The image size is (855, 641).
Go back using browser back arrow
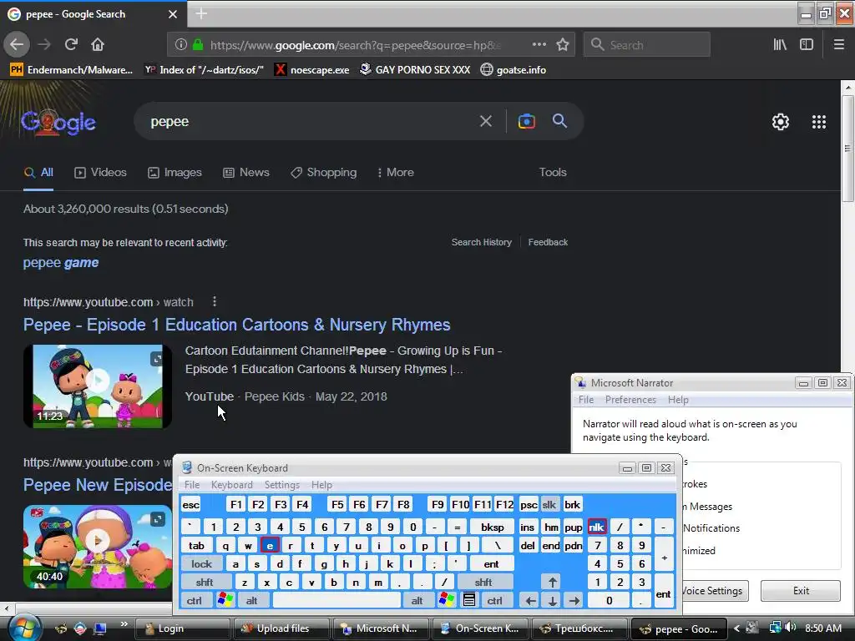pos(17,45)
